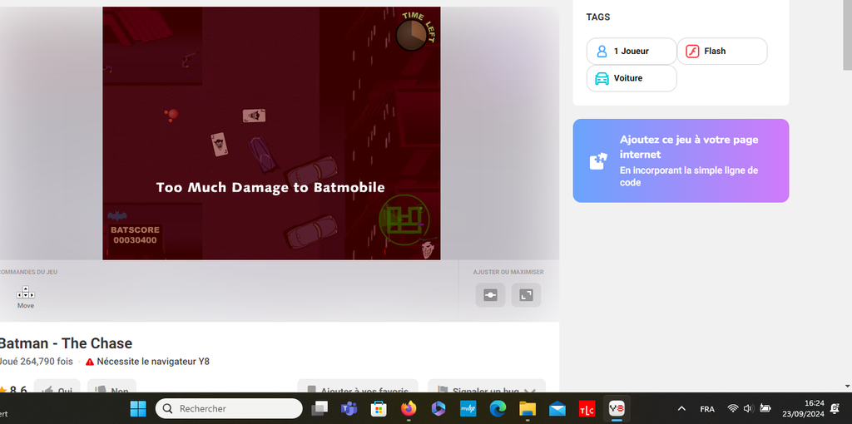Click the TAGS heading
The height and width of the screenshot is (424, 852).
click(598, 17)
